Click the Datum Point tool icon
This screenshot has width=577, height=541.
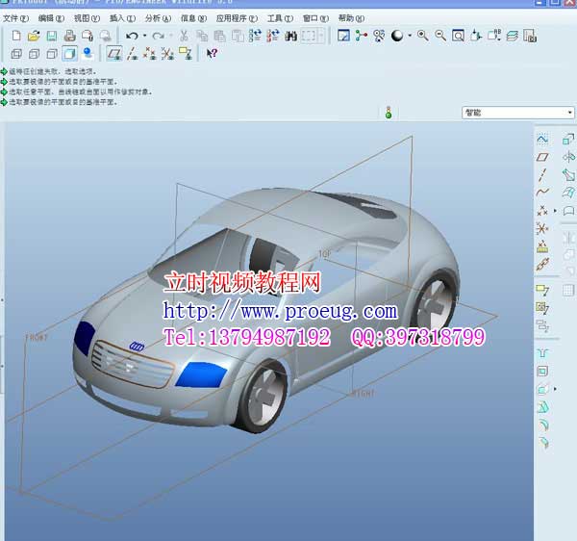coord(542,211)
